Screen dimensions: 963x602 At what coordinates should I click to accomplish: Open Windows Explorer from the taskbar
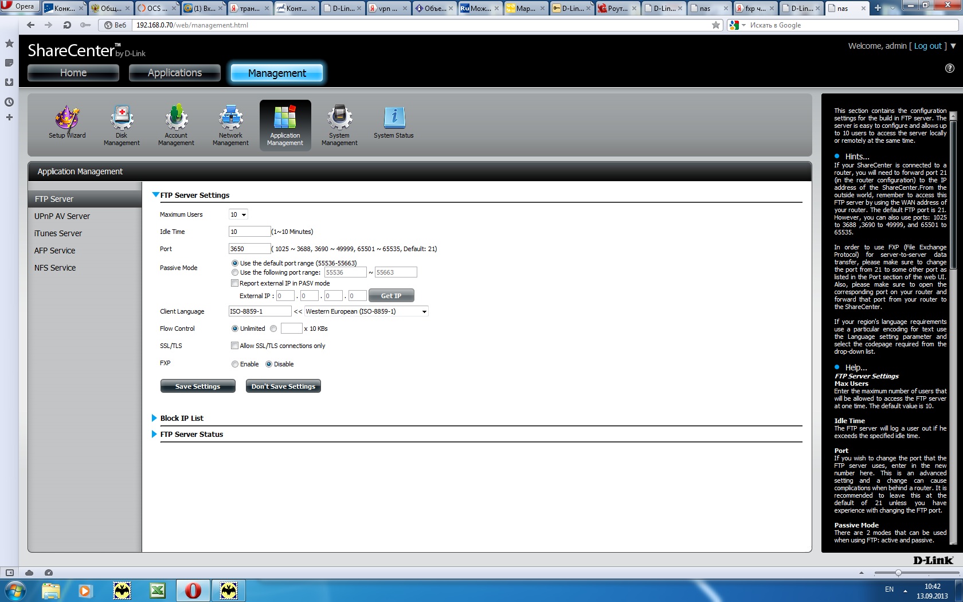coord(51,591)
